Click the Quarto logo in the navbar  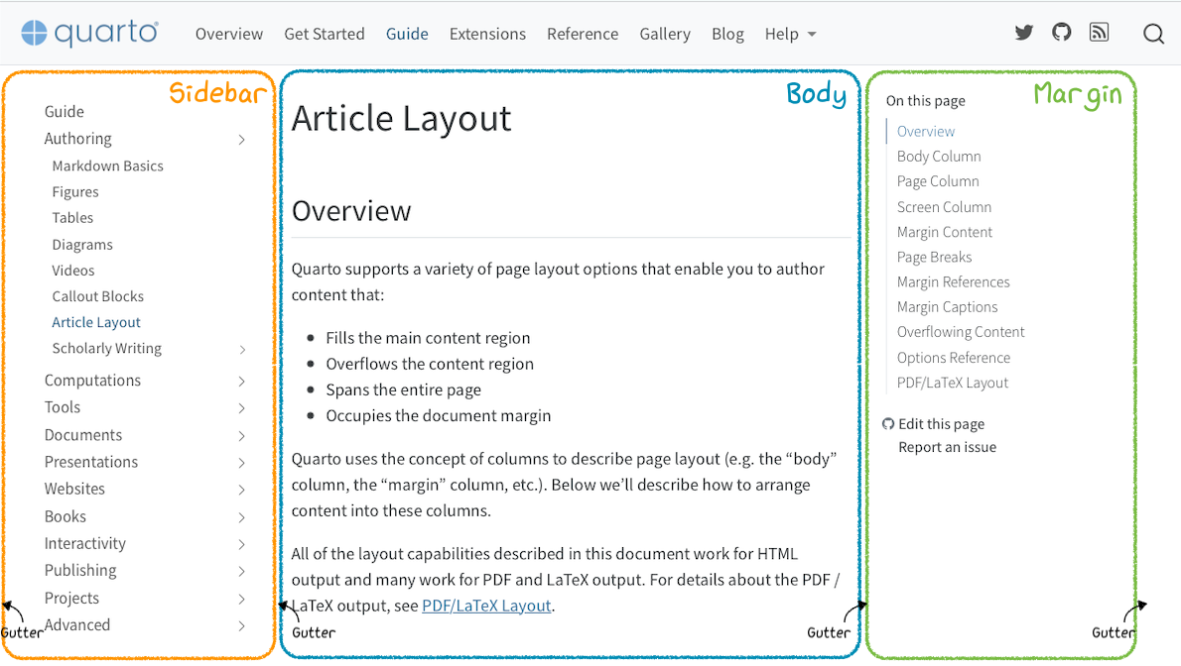click(89, 32)
